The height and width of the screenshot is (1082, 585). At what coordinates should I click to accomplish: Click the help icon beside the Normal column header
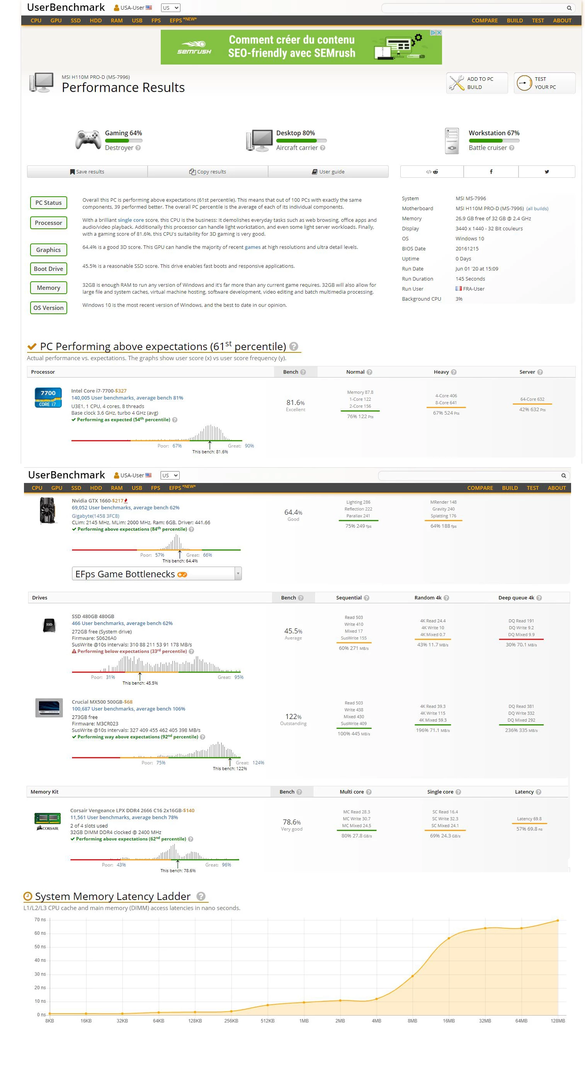(x=369, y=372)
